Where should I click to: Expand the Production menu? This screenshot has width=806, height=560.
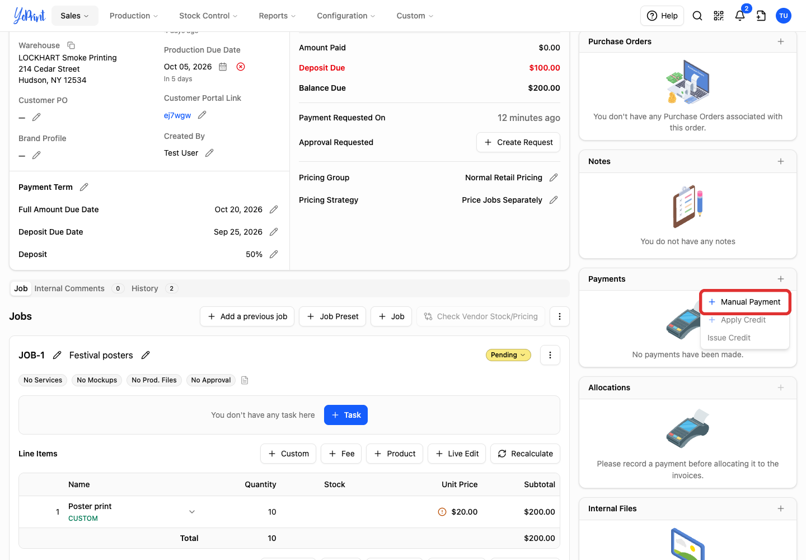click(x=134, y=16)
